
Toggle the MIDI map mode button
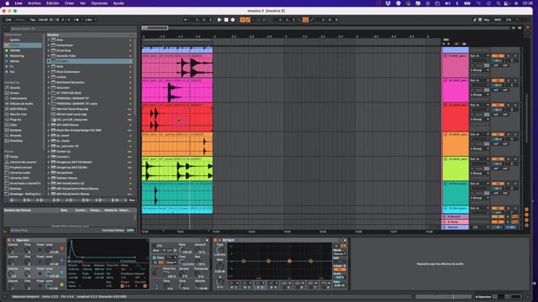[498, 20]
